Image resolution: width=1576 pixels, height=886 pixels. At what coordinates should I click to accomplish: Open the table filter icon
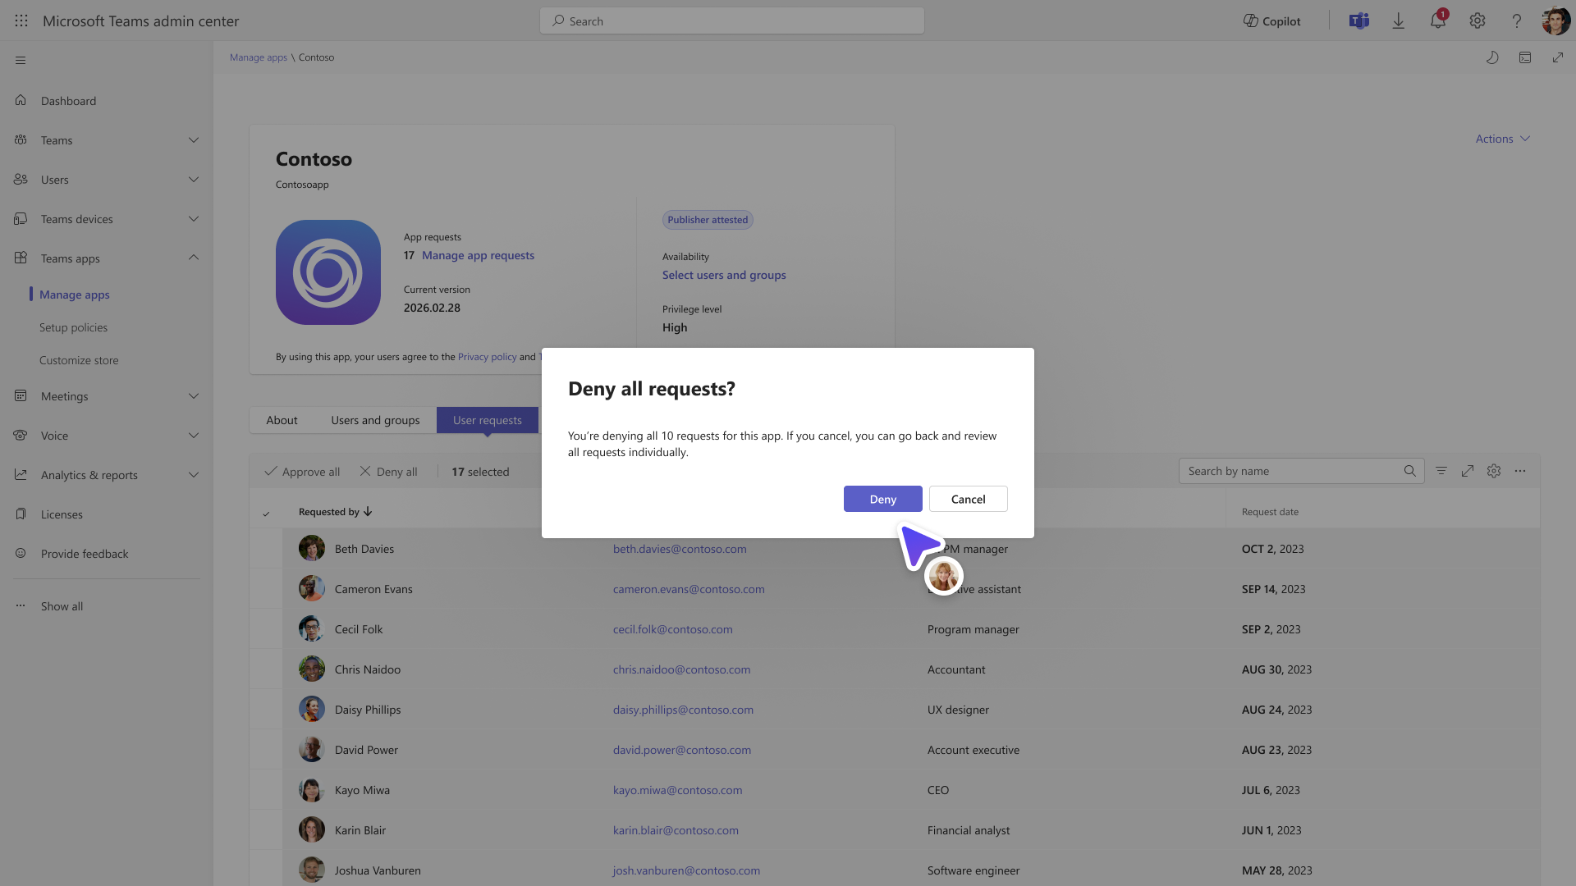pyautogui.click(x=1441, y=471)
